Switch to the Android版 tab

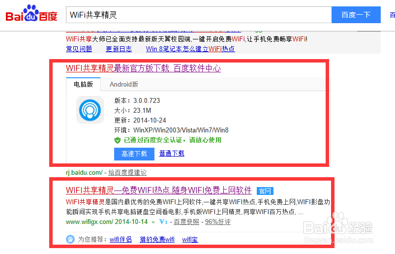point(123,84)
